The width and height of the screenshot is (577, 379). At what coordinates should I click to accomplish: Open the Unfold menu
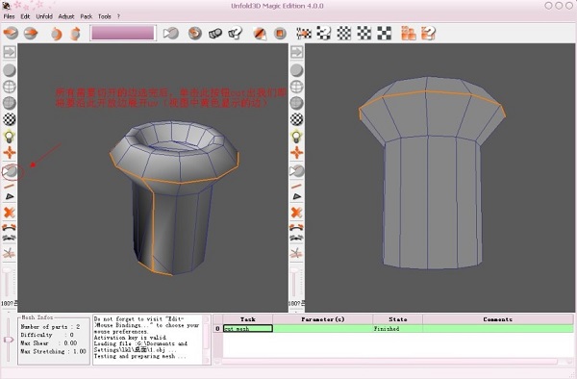point(44,16)
